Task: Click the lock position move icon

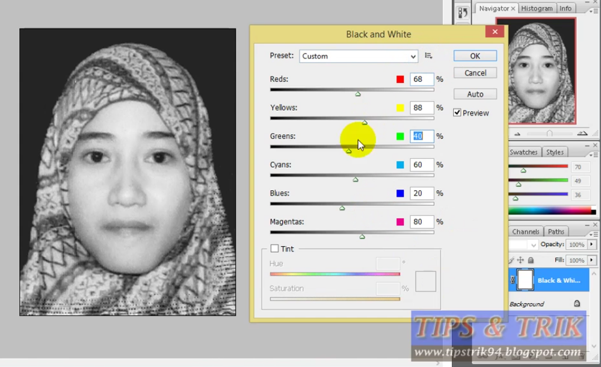Action: [x=520, y=260]
